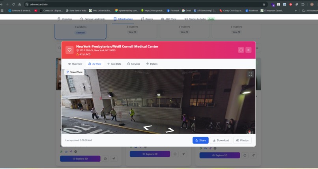
Task: Move along the street using right-pointing arrow
Action: coord(170,130)
